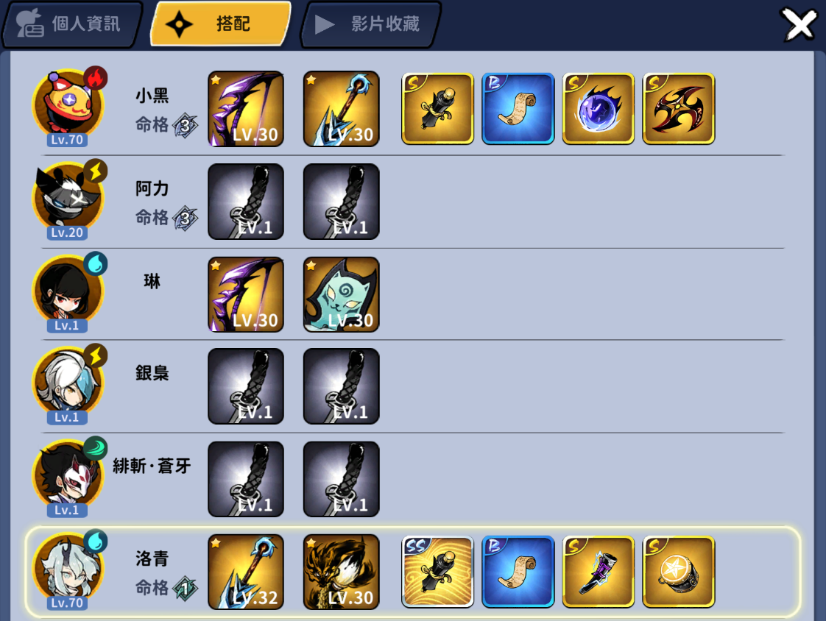Image resolution: width=826 pixels, height=621 pixels.
Task: Select the 搭配 tab
Action: (221, 24)
